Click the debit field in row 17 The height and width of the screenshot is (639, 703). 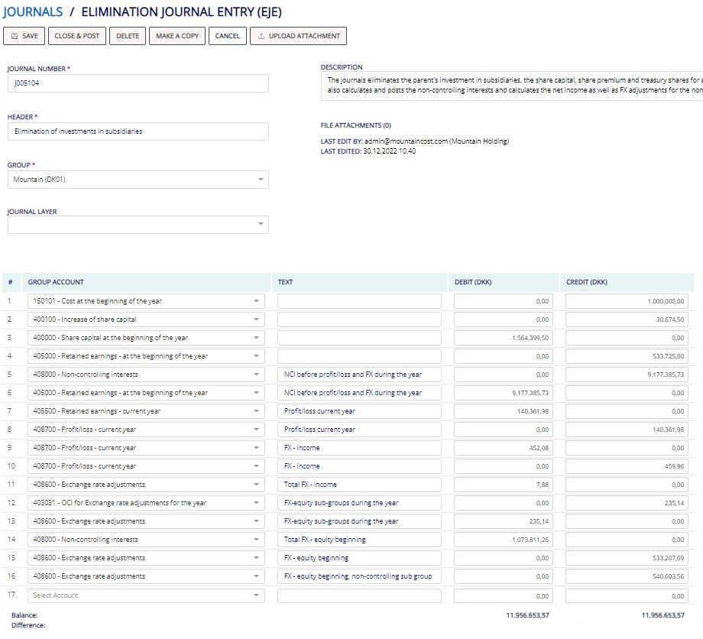click(504, 596)
